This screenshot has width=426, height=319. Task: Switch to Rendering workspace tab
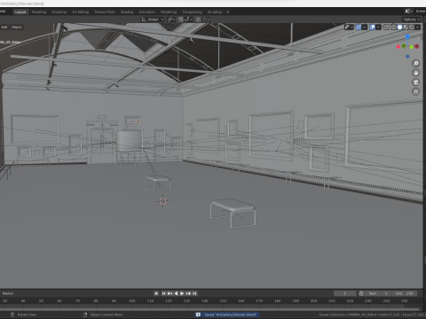click(x=169, y=12)
